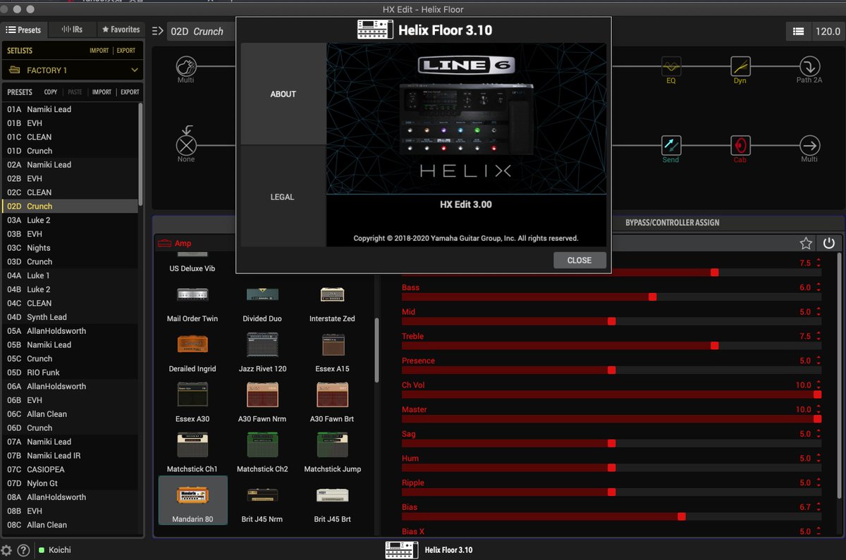Image resolution: width=846 pixels, height=560 pixels.
Task: Select the red Cab block
Action: pos(740,145)
